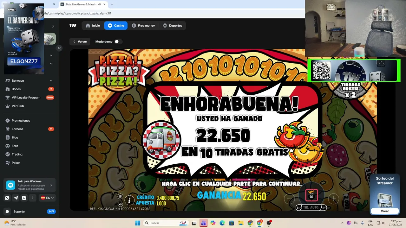
Task: Select the Casino tab
Action: click(x=116, y=26)
